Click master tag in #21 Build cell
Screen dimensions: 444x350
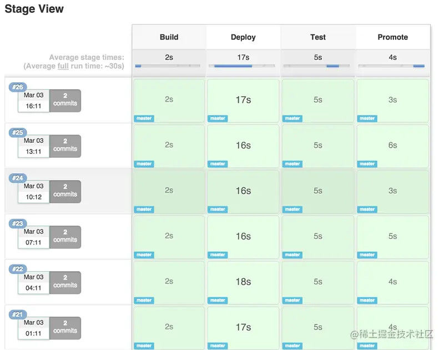tap(144, 346)
